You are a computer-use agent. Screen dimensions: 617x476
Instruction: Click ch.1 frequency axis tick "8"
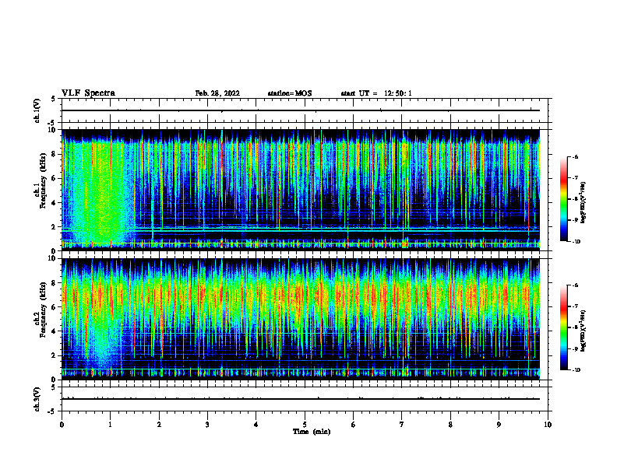55,154
